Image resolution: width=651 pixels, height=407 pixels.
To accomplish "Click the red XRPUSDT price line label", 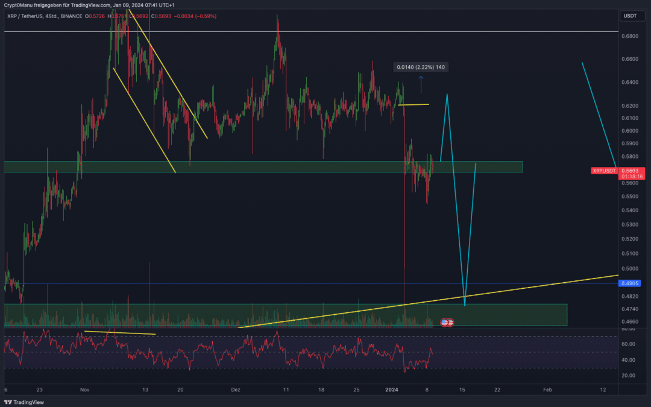I will (x=604, y=171).
